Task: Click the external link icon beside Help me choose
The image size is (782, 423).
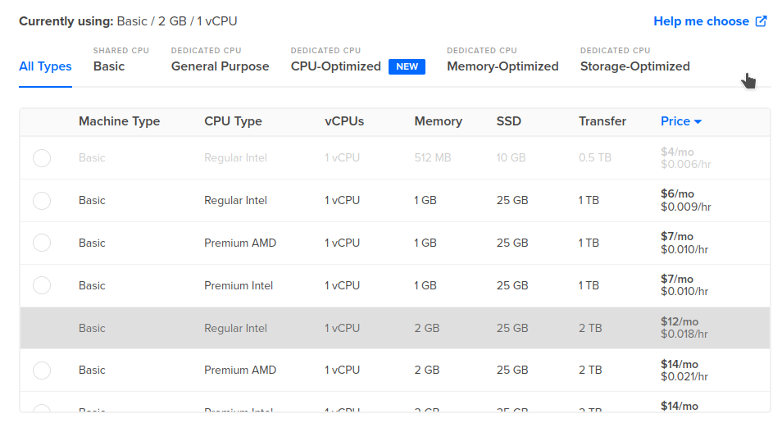Action: coord(761,21)
